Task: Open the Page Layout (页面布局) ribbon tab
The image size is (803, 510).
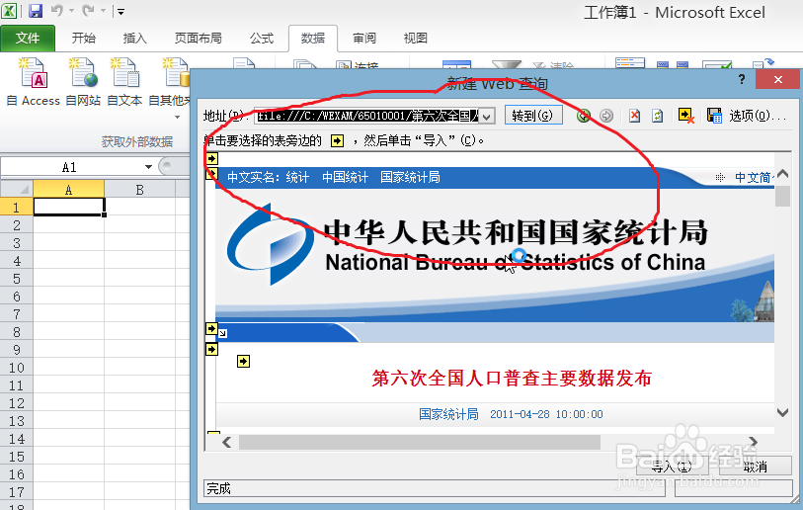Action: coord(199,38)
